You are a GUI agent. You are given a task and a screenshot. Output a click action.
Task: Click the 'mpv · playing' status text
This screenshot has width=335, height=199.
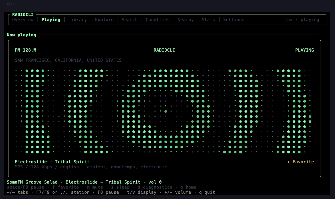click(x=302, y=20)
